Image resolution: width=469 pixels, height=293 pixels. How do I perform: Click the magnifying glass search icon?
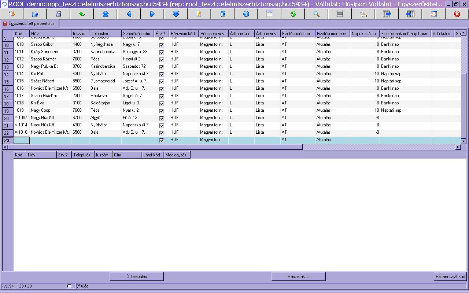[x=317, y=14]
